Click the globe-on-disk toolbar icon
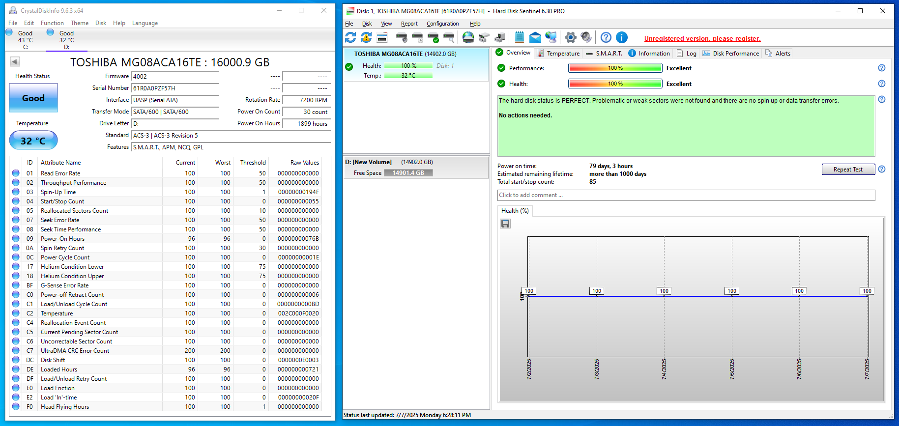 pos(468,37)
